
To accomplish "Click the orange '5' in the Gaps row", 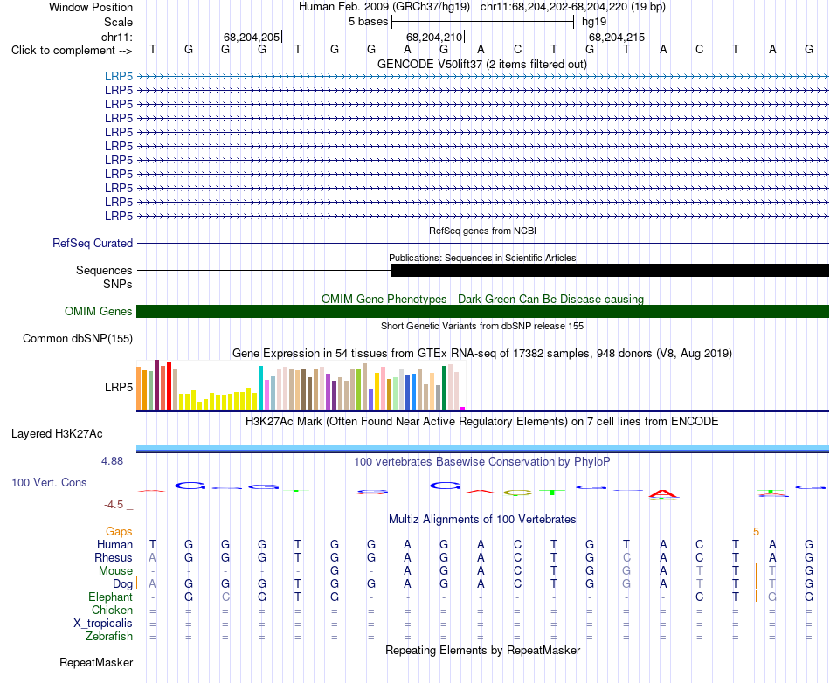I will pos(756,532).
